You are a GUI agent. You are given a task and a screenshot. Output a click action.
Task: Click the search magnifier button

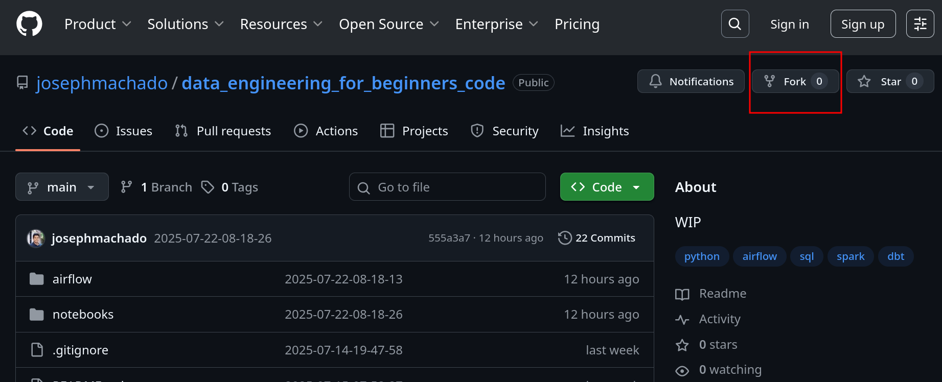click(x=735, y=23)
